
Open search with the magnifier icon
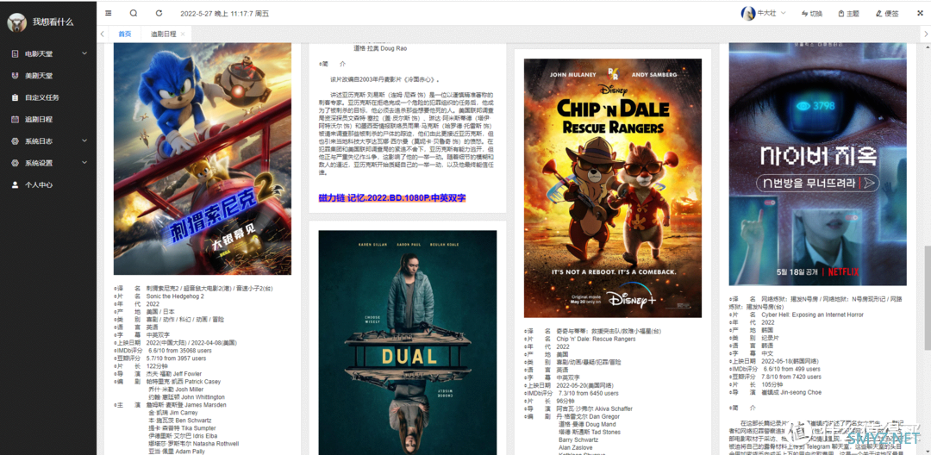pos(134,13)
